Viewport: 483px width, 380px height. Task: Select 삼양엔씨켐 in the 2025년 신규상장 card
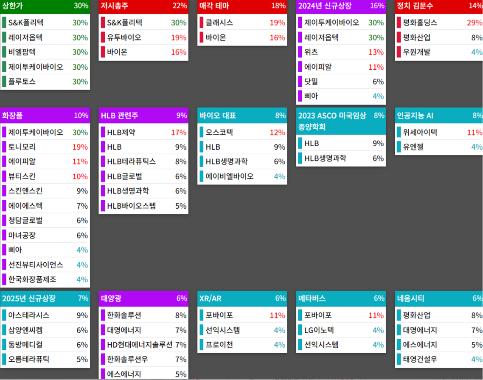click(x=45, y=330)
